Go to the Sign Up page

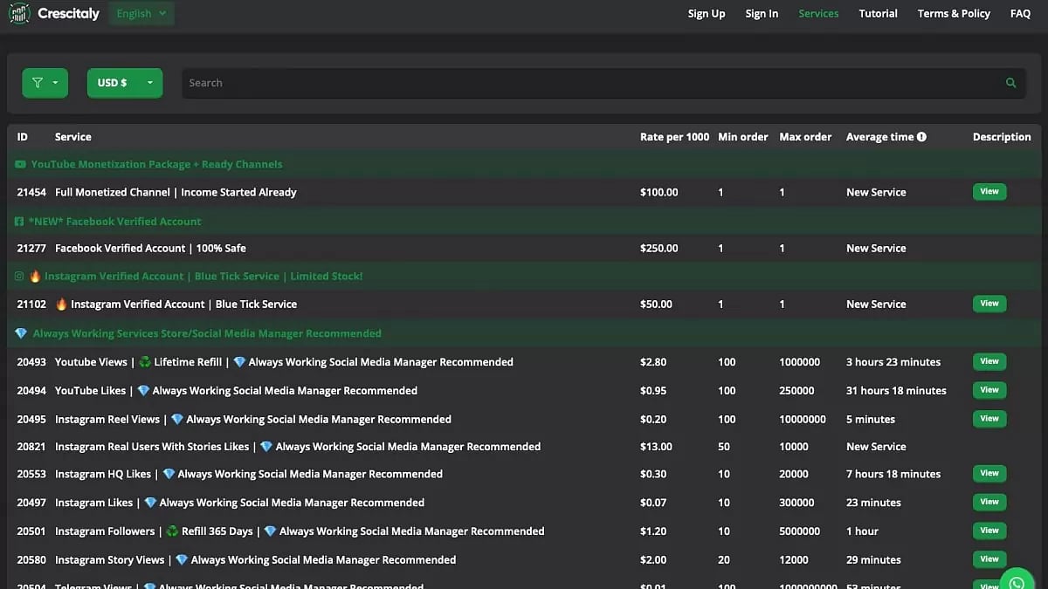point(706,13)
